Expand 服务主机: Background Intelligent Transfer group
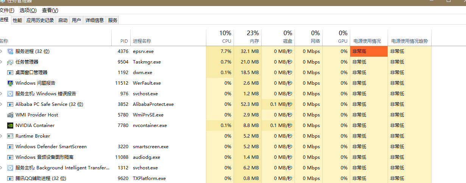This screenshot has width=466, height=183. click(x=1, y=167)
